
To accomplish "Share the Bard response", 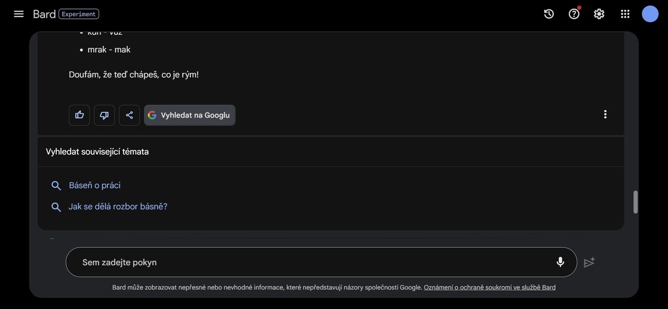I will [x=129, y=115].
